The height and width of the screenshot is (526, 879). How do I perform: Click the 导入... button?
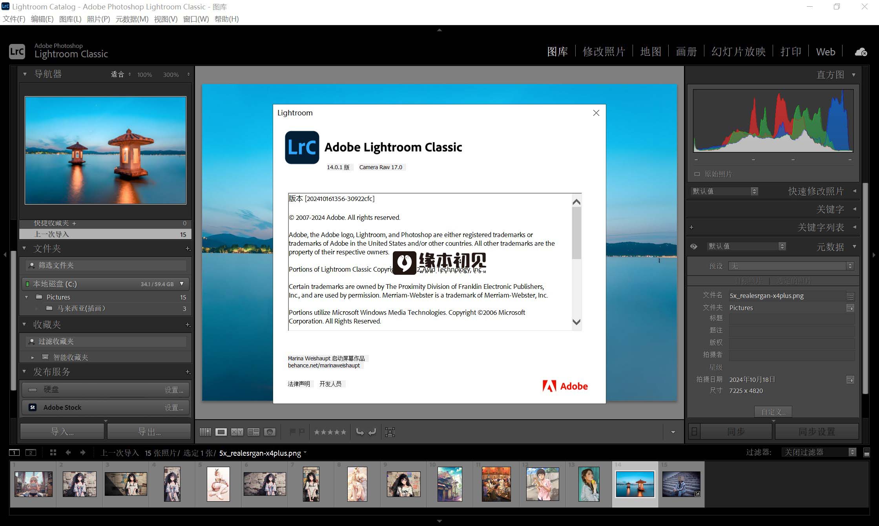coord(62,432)
